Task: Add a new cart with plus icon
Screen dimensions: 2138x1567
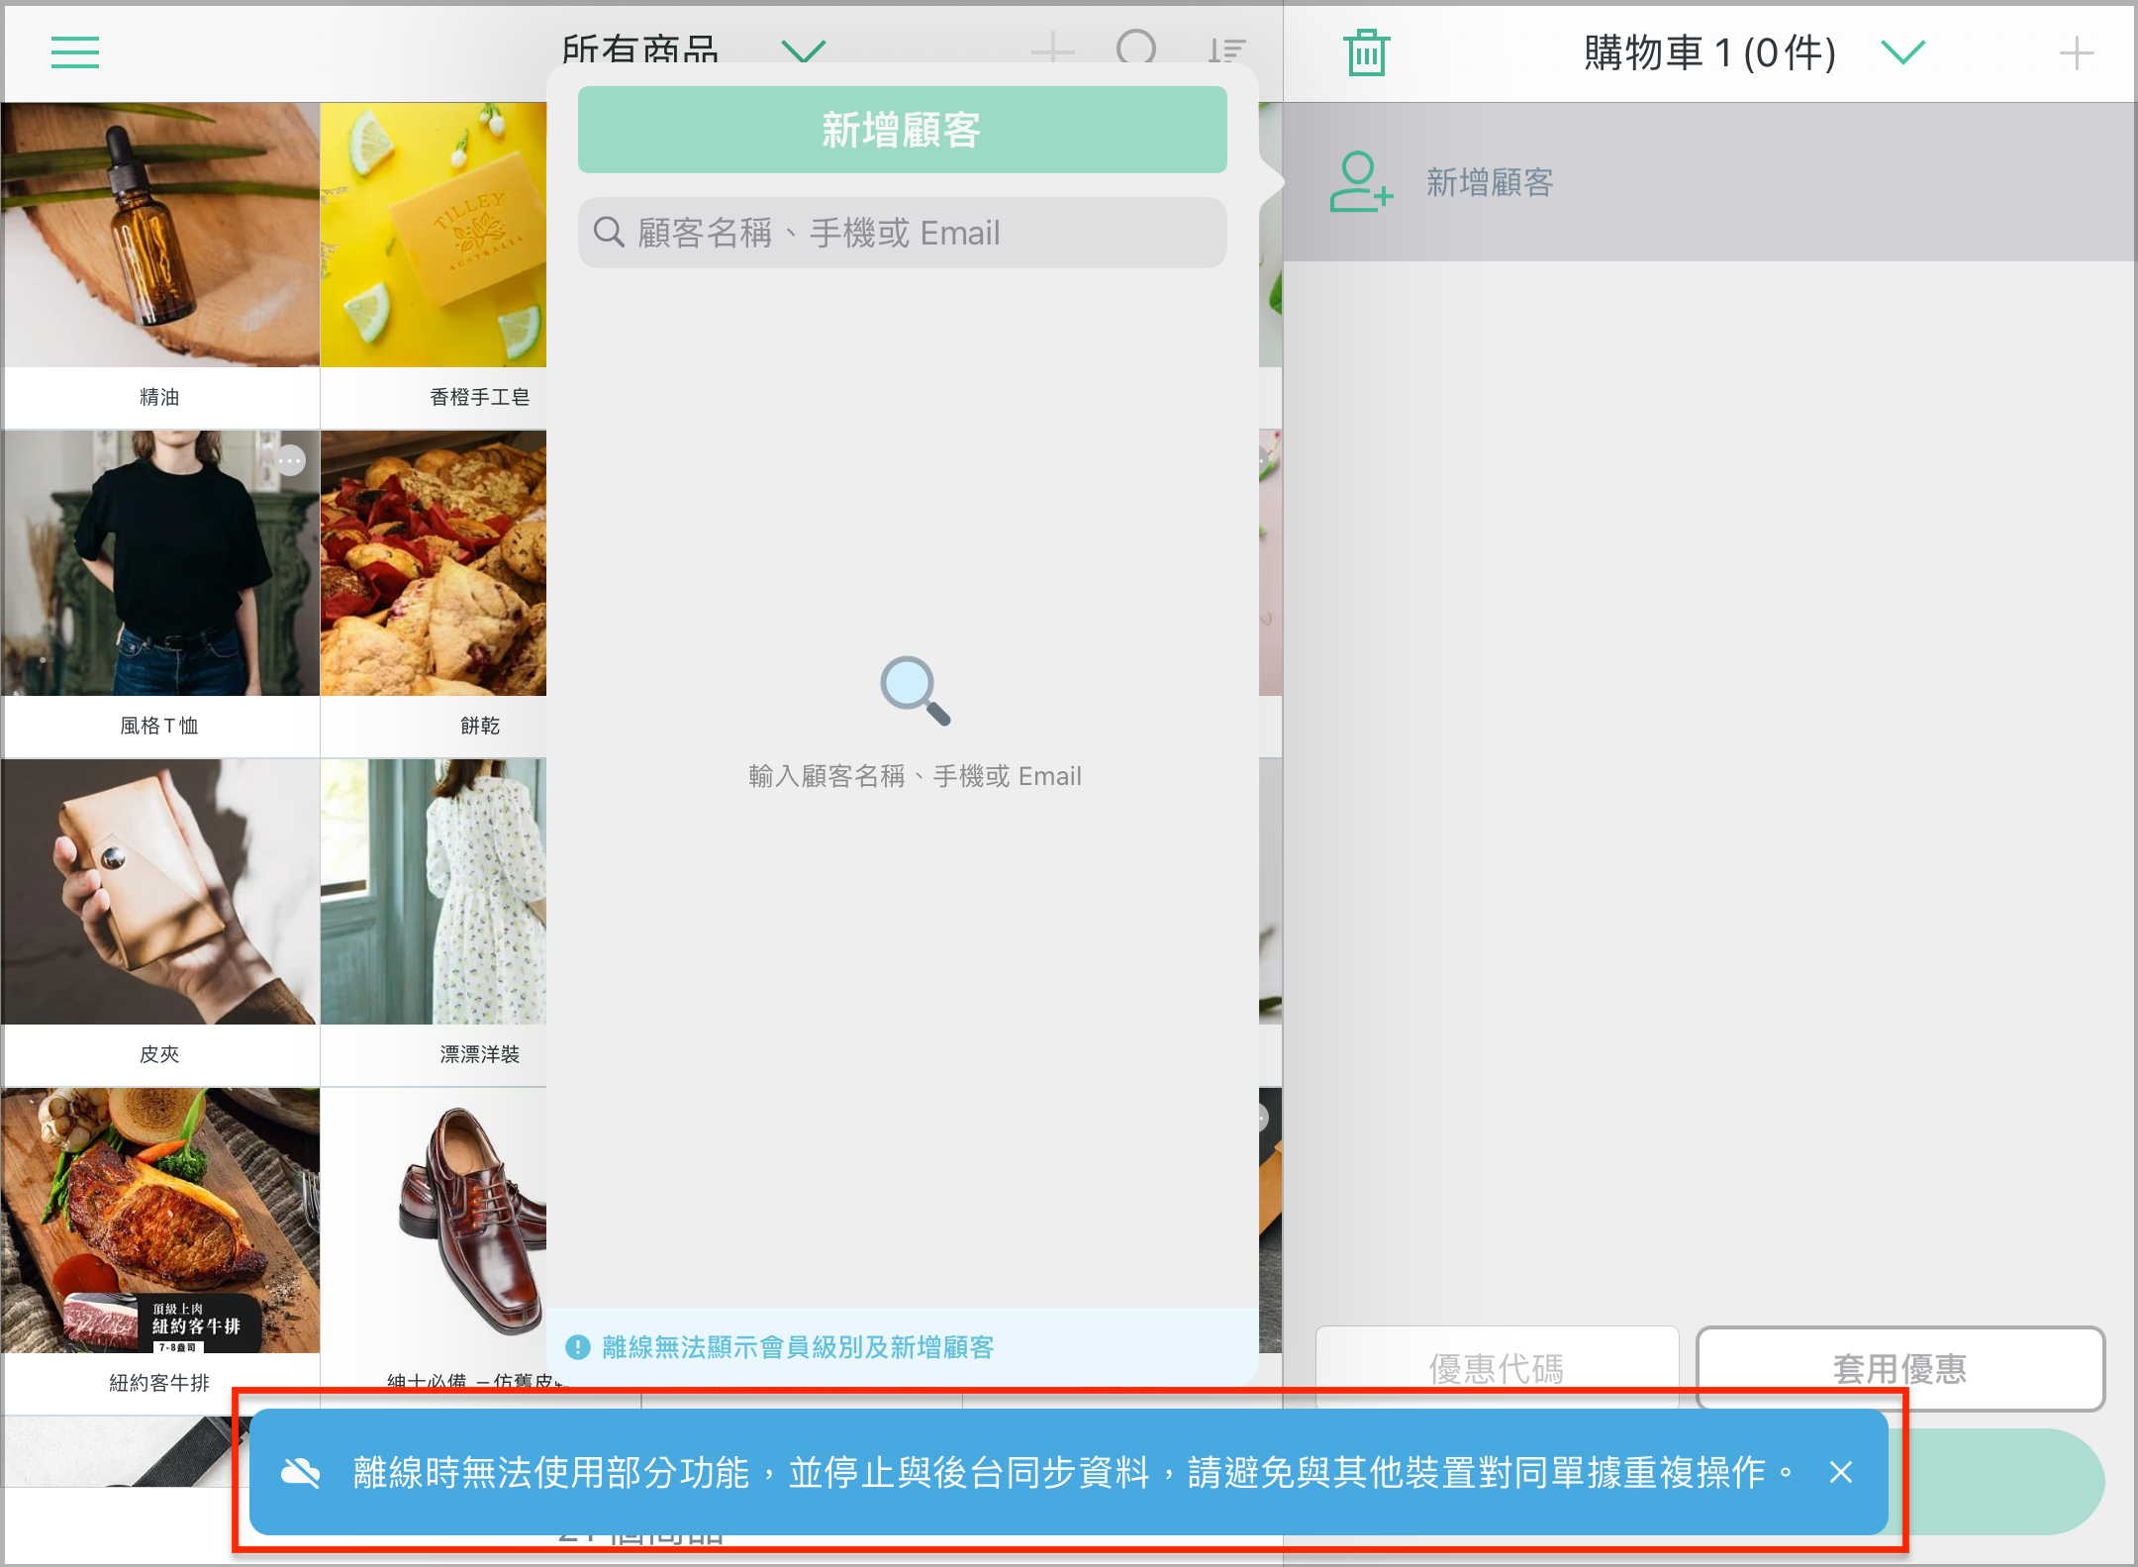Action: [x=2077, y=52]
